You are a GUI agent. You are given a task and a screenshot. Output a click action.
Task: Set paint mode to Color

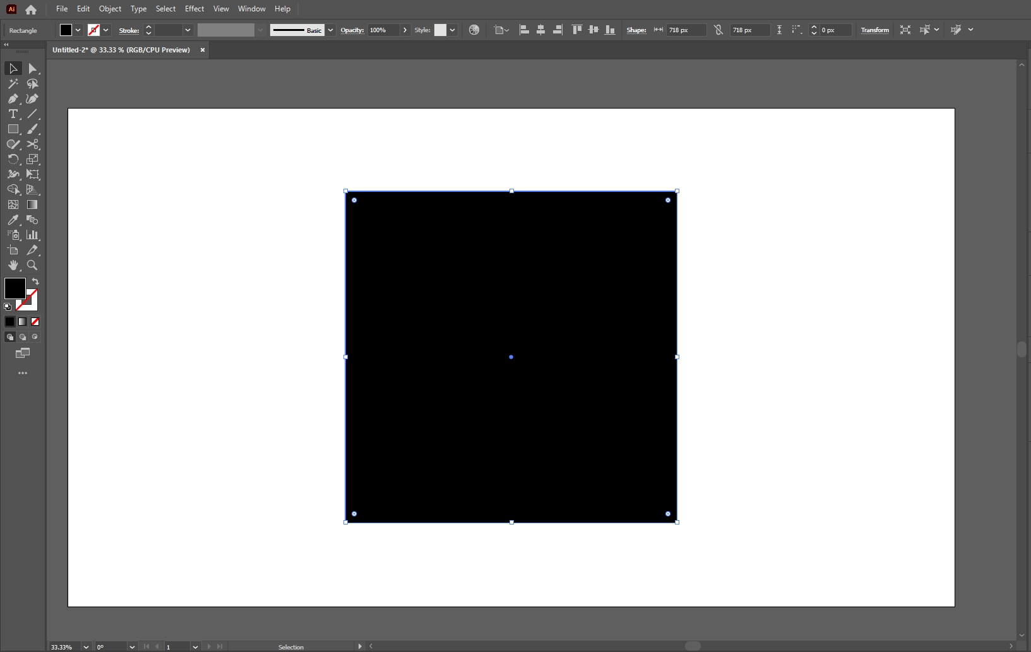click(9, 321)
